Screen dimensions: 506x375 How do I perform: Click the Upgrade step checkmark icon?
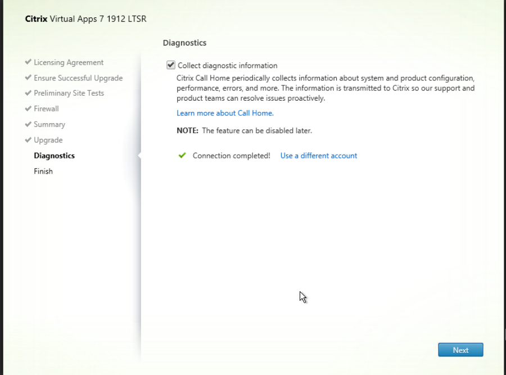[x=28, y=140]
